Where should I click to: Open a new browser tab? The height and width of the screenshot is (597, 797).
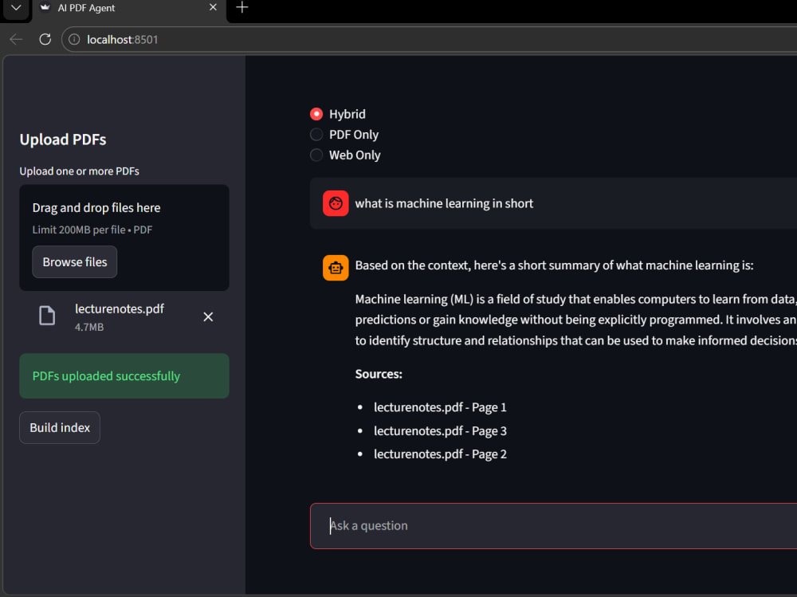[242, 8]
